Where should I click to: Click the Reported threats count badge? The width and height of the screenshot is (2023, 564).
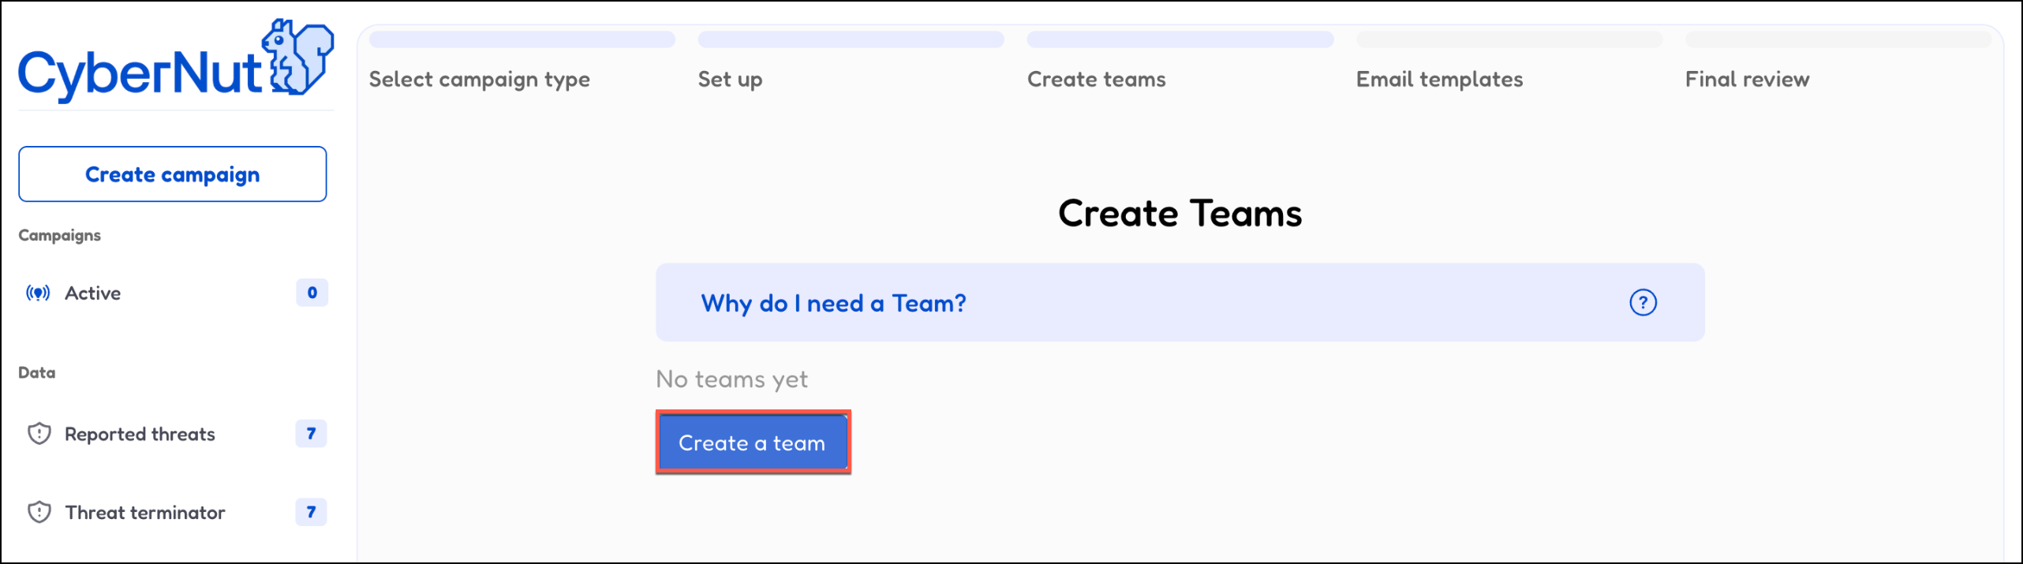tap(311, 434)
